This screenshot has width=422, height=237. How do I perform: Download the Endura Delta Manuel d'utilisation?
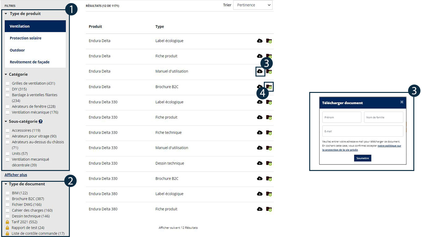[260, 71]
